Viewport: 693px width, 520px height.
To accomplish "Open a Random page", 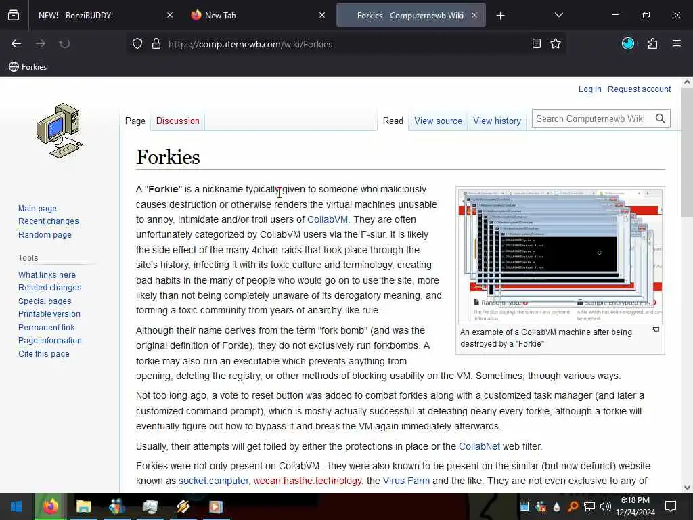I will [45, 235].
